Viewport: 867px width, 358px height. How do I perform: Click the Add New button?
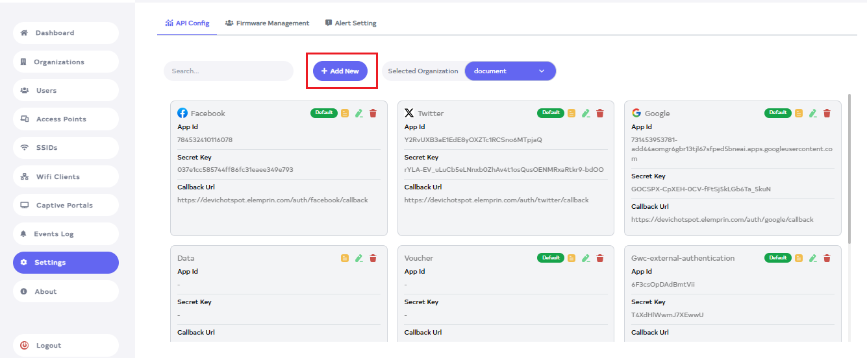(x=340, y=71)
